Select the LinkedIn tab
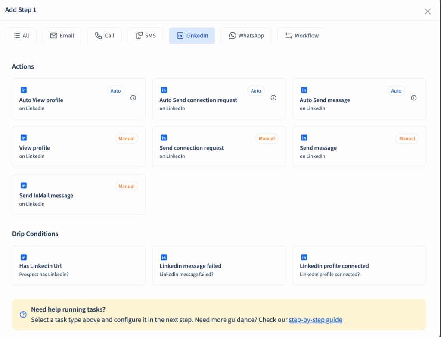 click(x=192, y=35)
